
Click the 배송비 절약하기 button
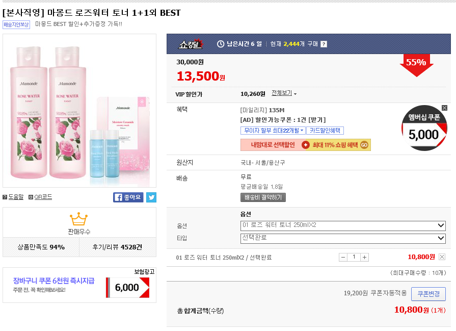pos(263,197)
